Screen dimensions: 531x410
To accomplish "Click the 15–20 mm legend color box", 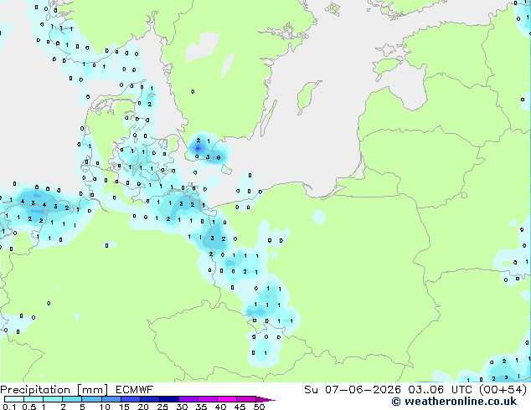I will [x=131, y=399].
